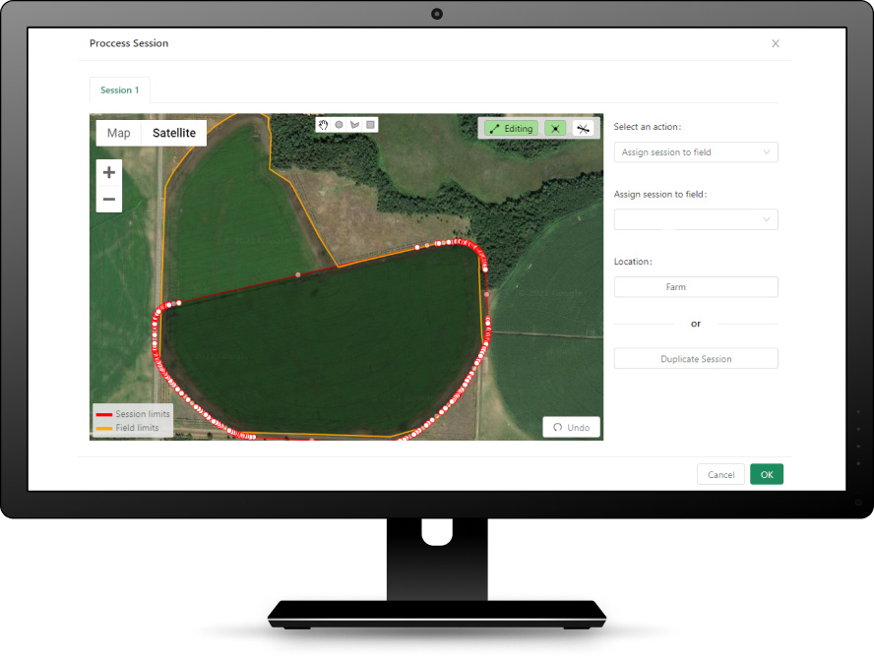
Task: Cancel the Process Session dialog
Action: pos(720,475)
